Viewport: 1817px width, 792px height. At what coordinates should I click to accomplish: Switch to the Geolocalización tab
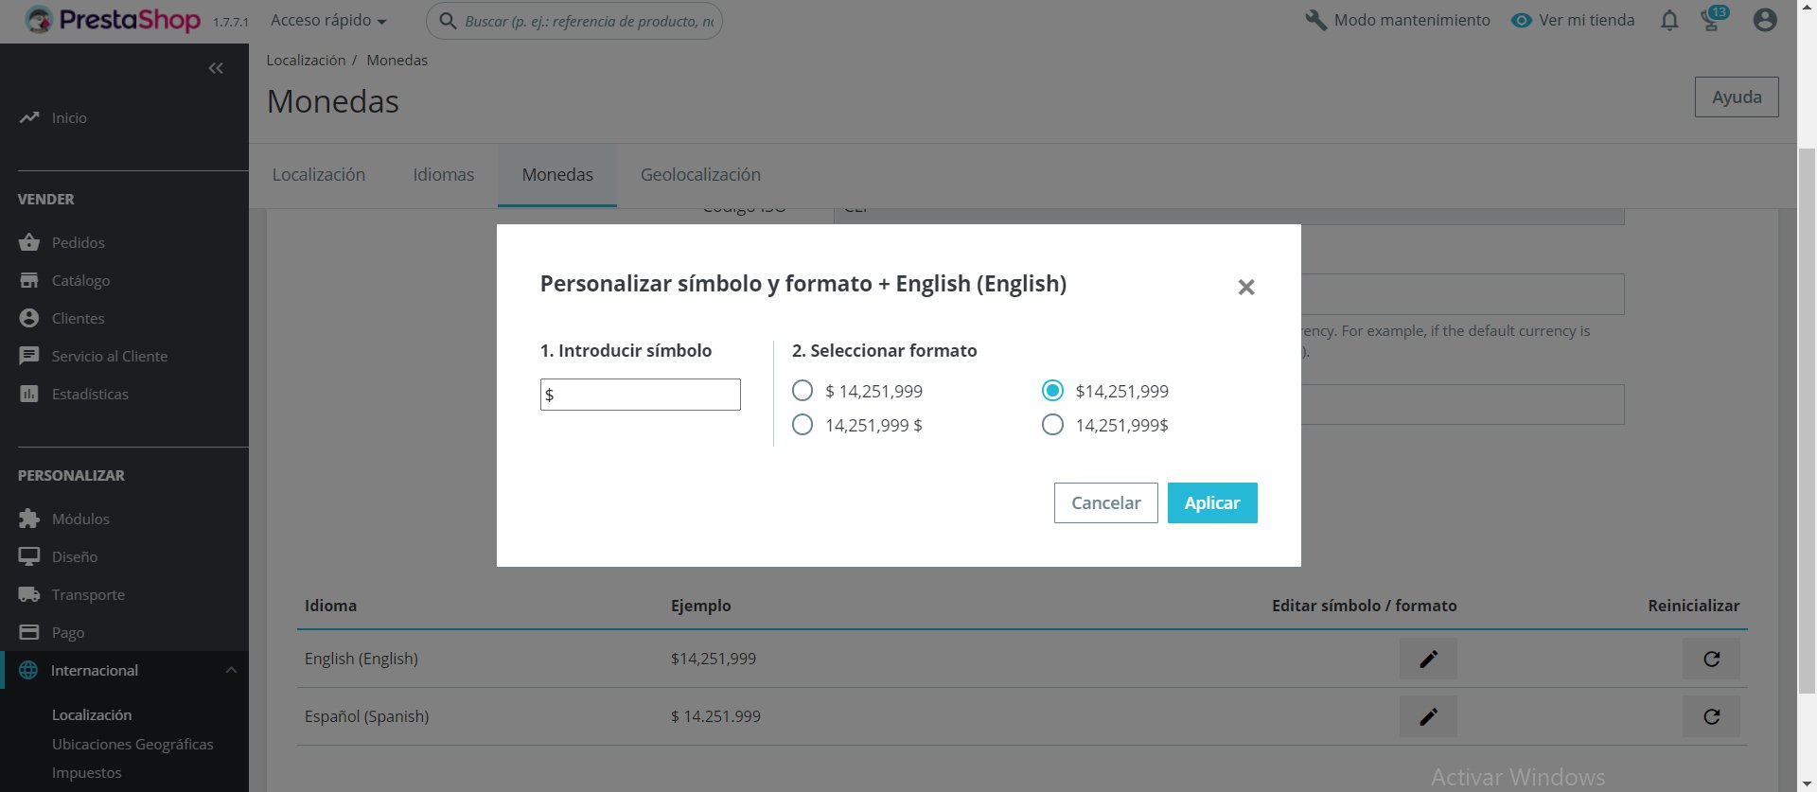(x=700, y=175)
